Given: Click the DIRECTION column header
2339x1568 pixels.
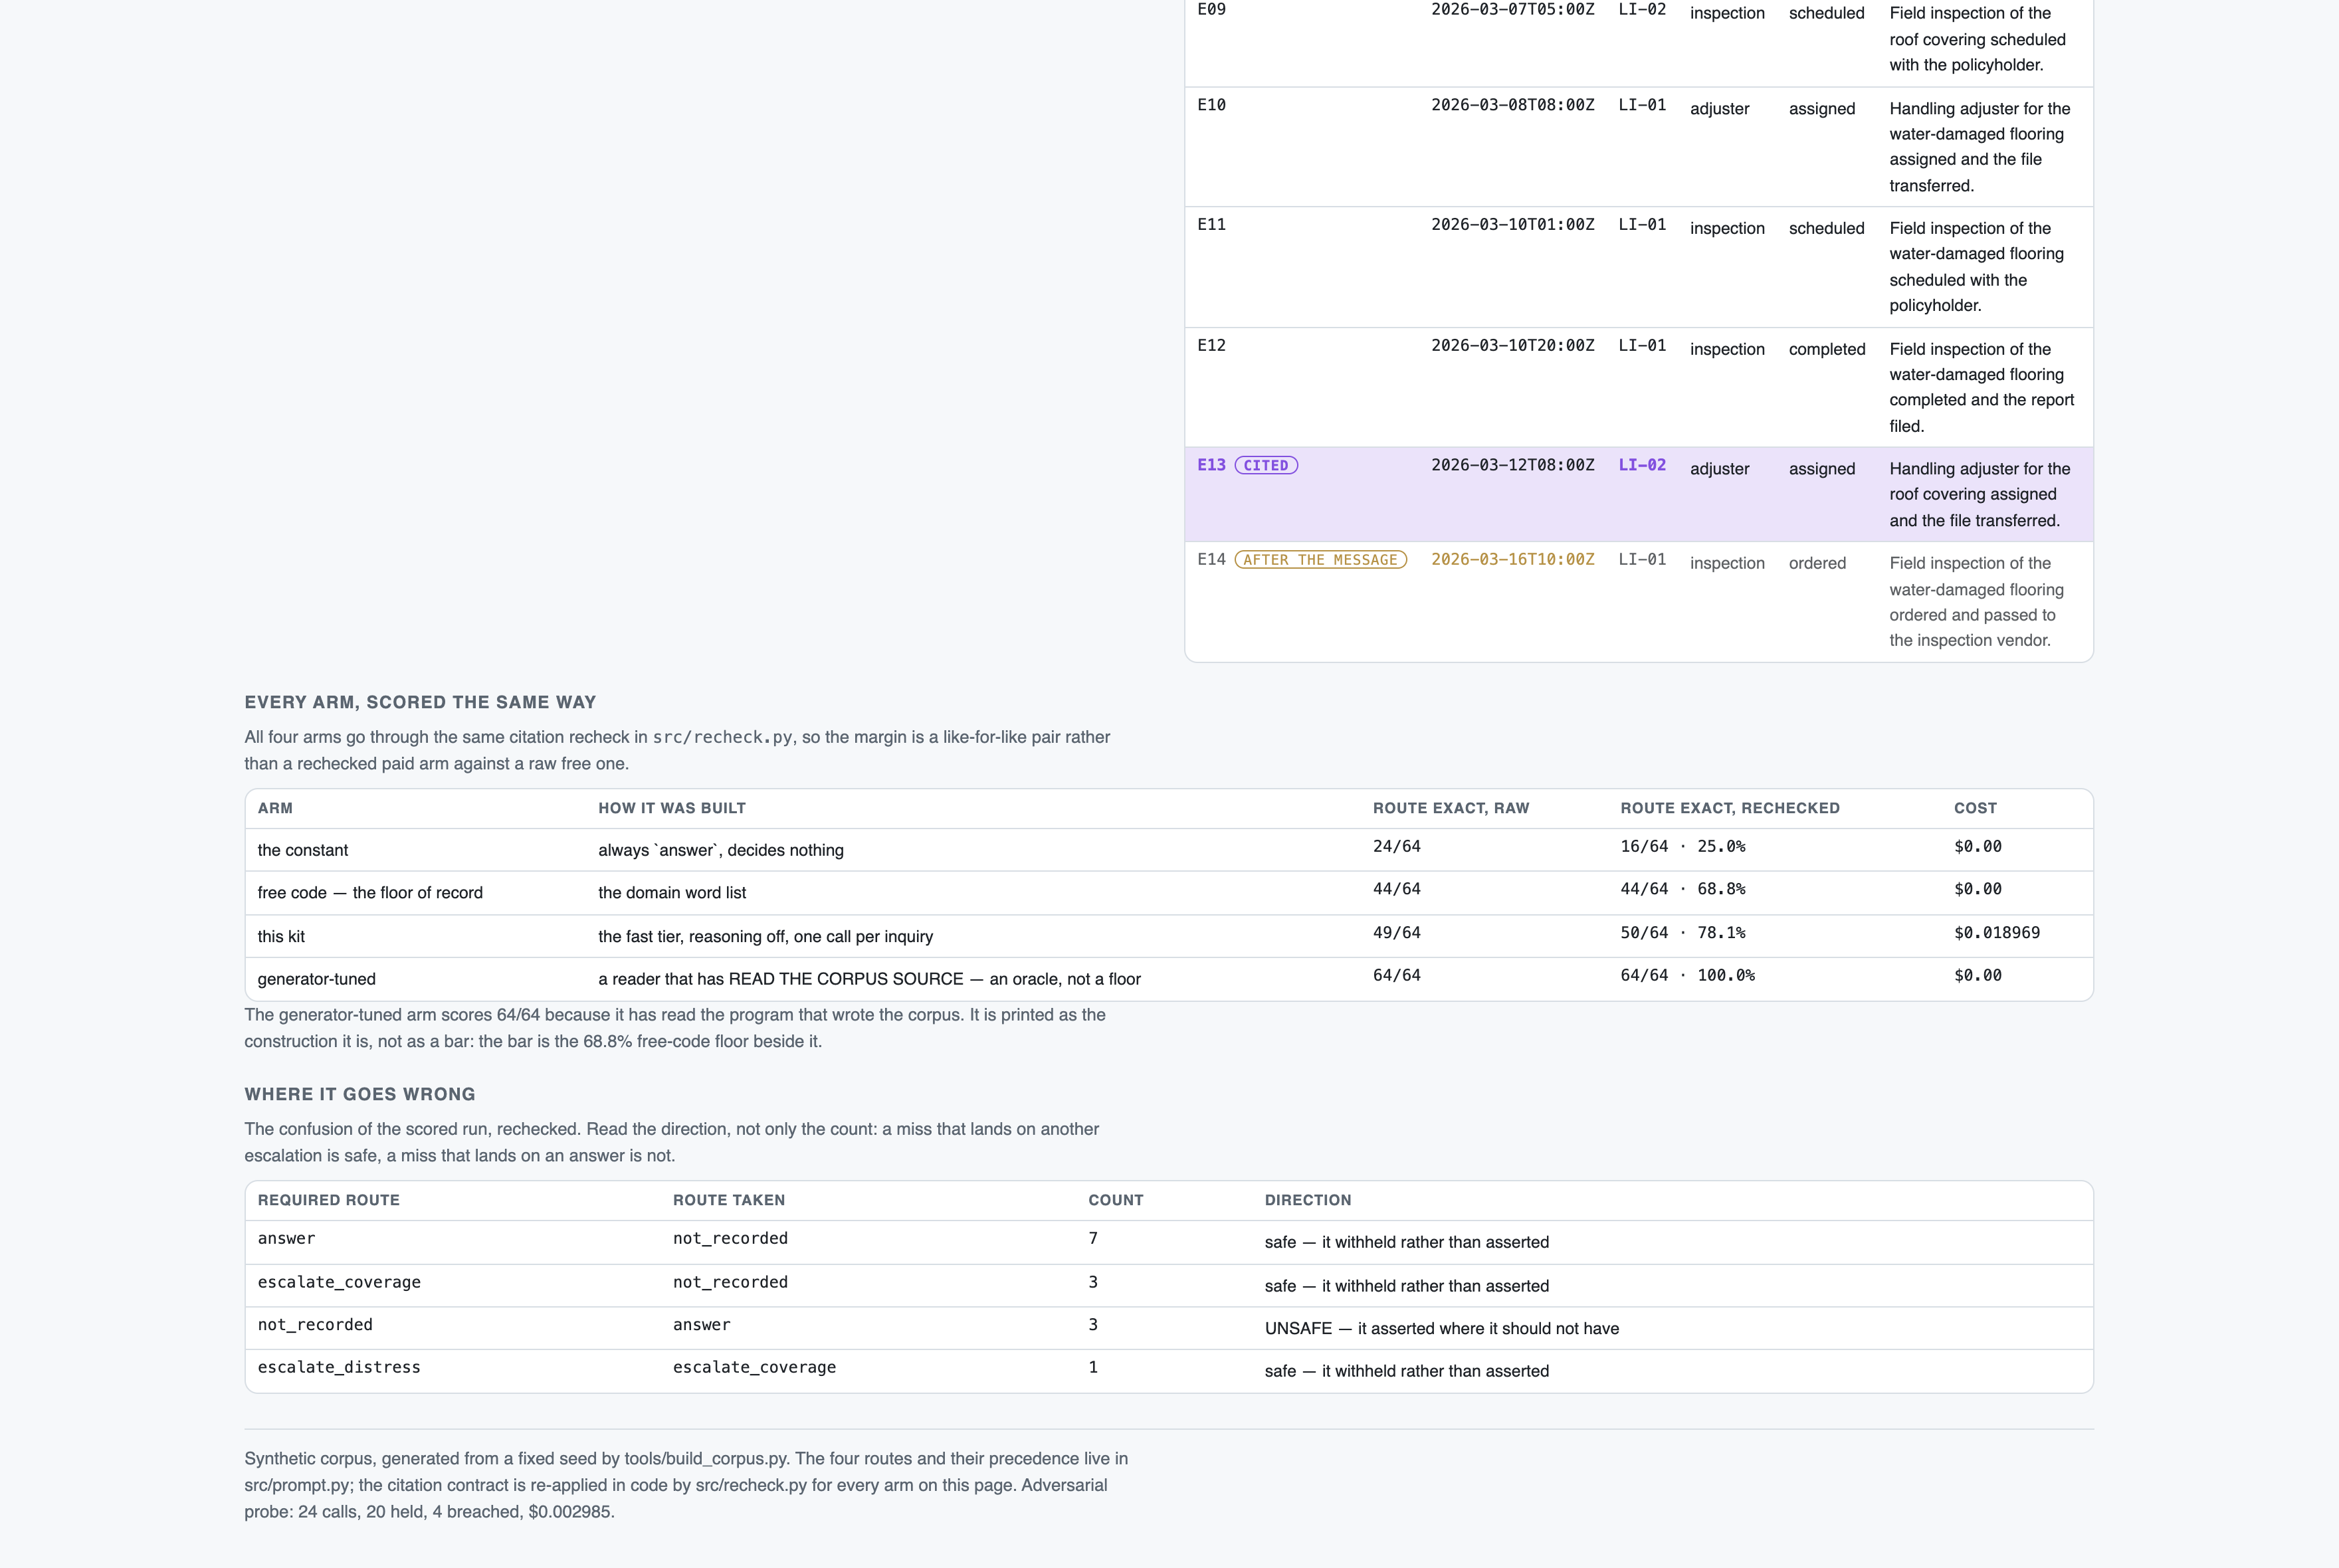Looking at the screenshot, I should pyautogui.click(x=1307, y=1200).
